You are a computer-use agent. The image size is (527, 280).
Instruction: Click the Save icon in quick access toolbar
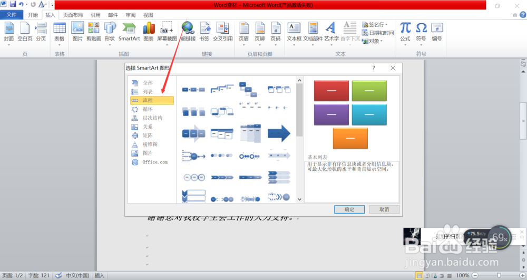click(13, 4)
